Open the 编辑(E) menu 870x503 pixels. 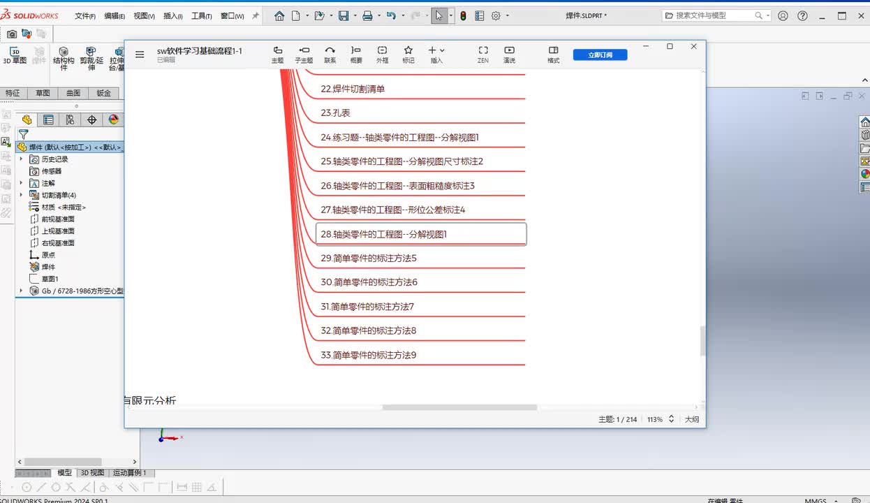click(115, 16)
